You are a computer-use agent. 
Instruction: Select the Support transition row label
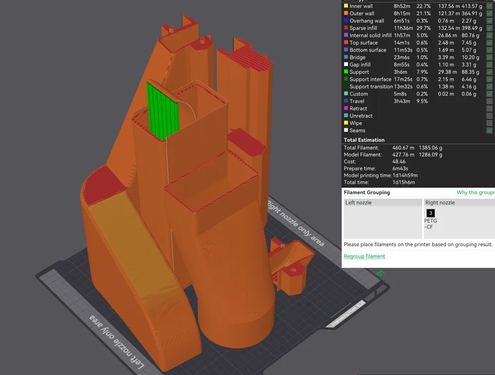click(371, 87)
